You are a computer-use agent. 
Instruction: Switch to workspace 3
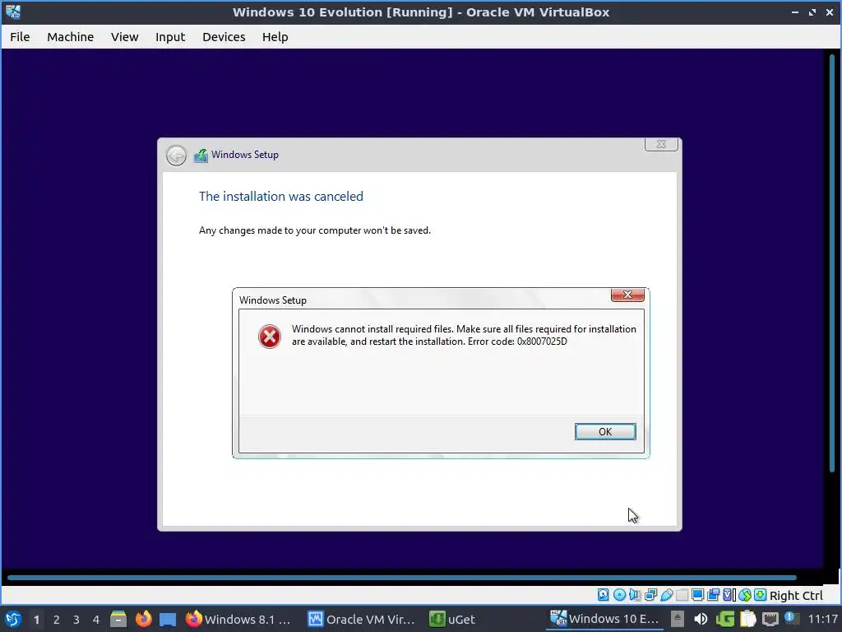(76, 620)
